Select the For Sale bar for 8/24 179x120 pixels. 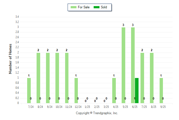click(x=39, y=78)
